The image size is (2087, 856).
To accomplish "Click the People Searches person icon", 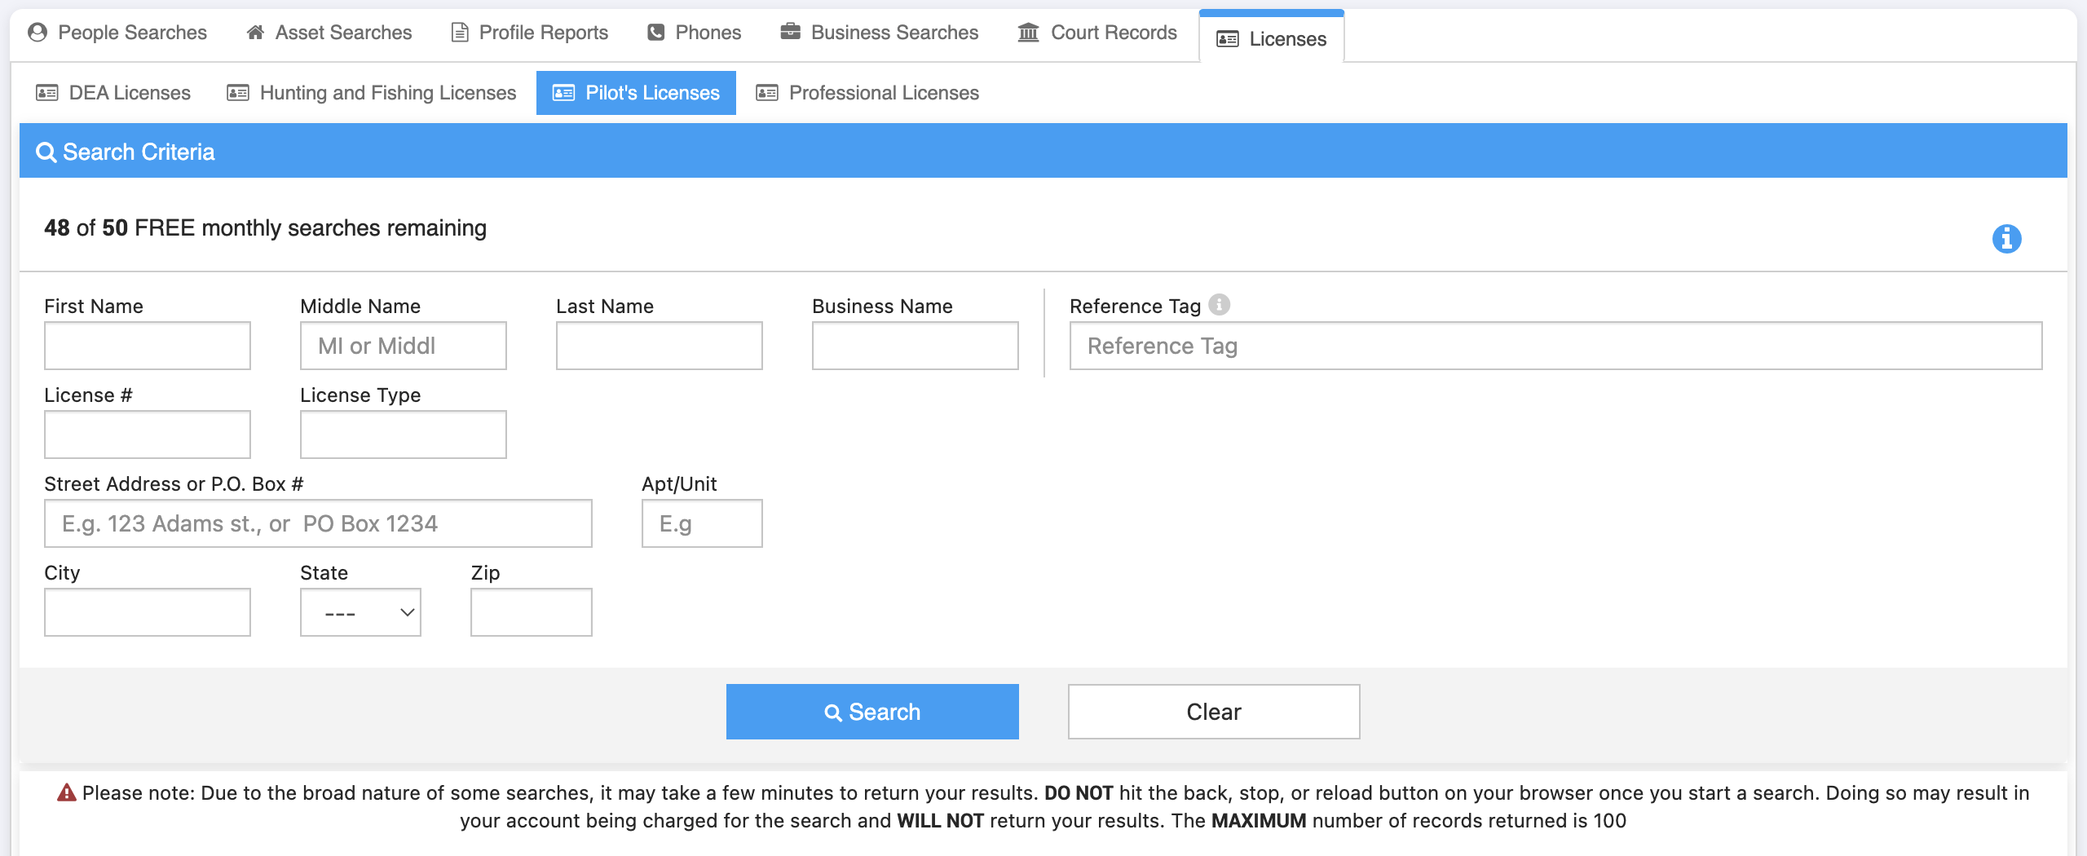I will (38, 33).
